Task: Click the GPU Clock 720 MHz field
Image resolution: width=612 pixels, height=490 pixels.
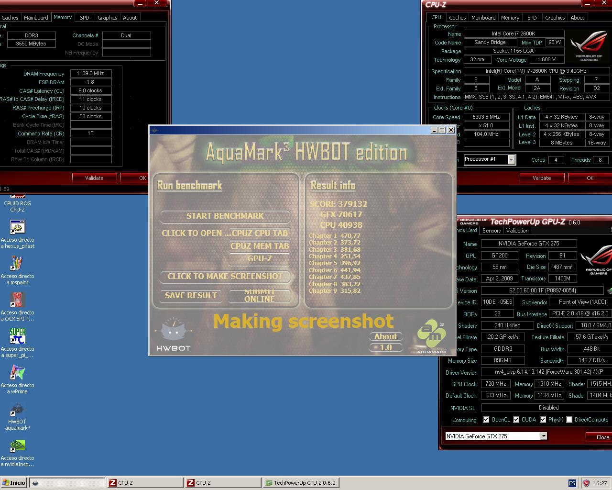Action: [x=496, y=384]
